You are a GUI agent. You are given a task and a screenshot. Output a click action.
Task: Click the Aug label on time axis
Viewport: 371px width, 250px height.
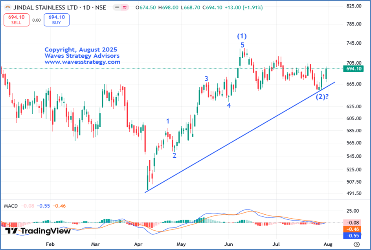coord(328,244)
